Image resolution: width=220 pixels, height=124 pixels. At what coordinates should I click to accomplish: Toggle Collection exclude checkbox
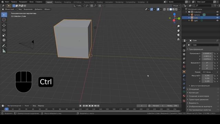pyautogui.click(x=189, y=12)
